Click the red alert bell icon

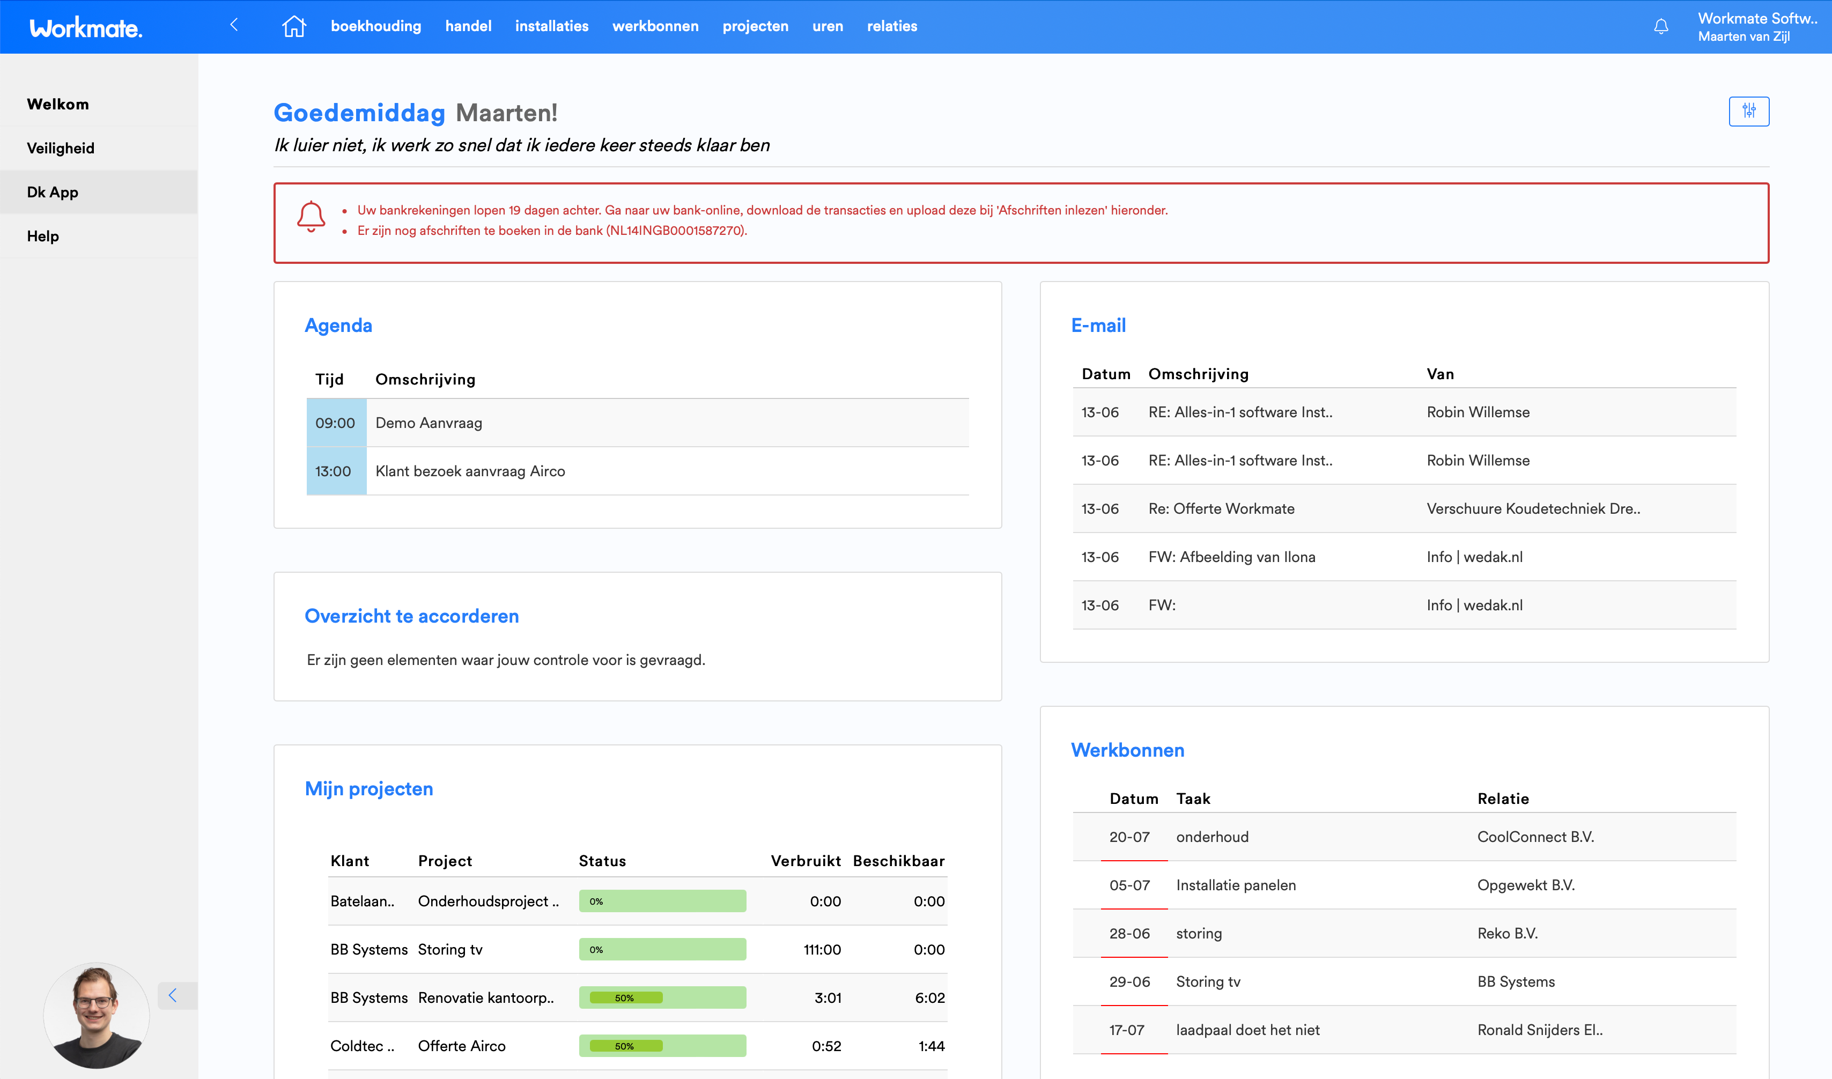tap(311, 217)
